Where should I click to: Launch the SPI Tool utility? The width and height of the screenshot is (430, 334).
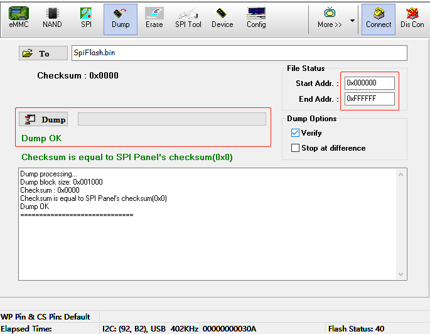[188, 18]
